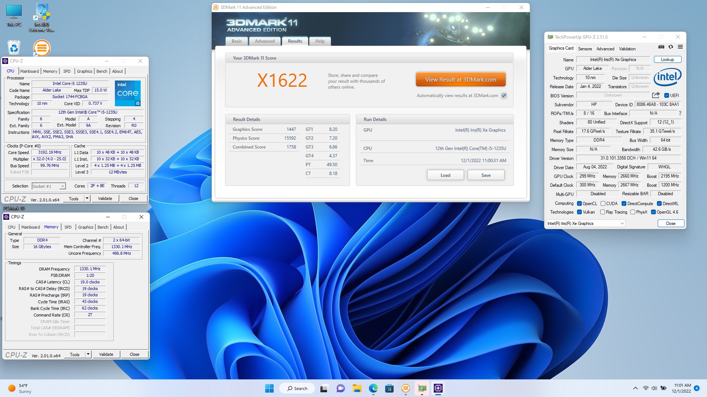Open Socket #1 selection dropdown in CPU-Z
707x397 pixels.
[49, 186]
